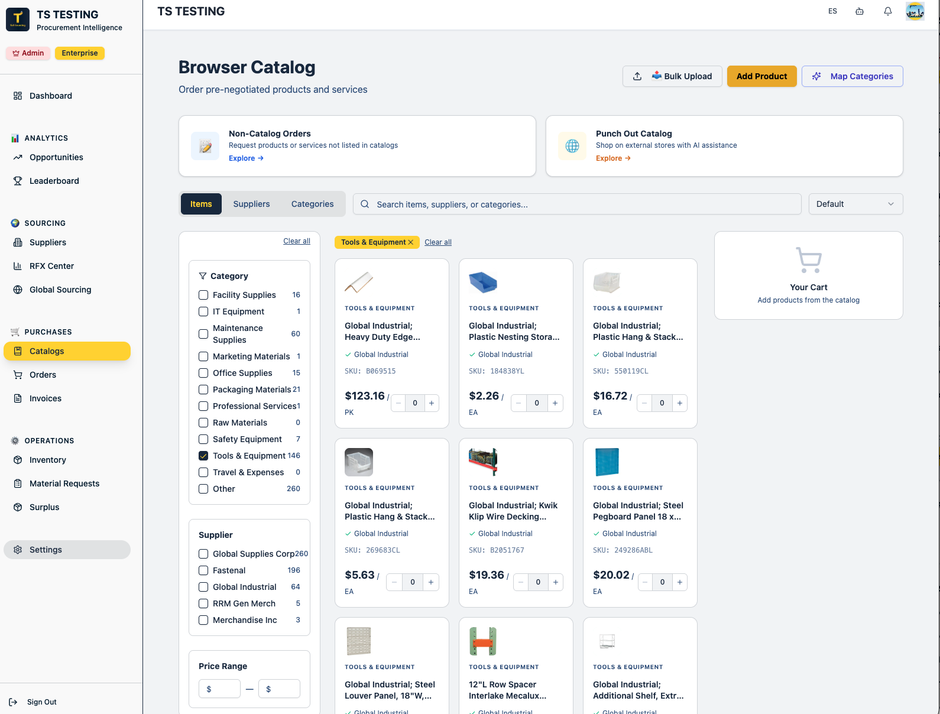Open notifications bell icon
Viewport: 940px width, 714px height.
pyautogui.click(x=888, y=11)
